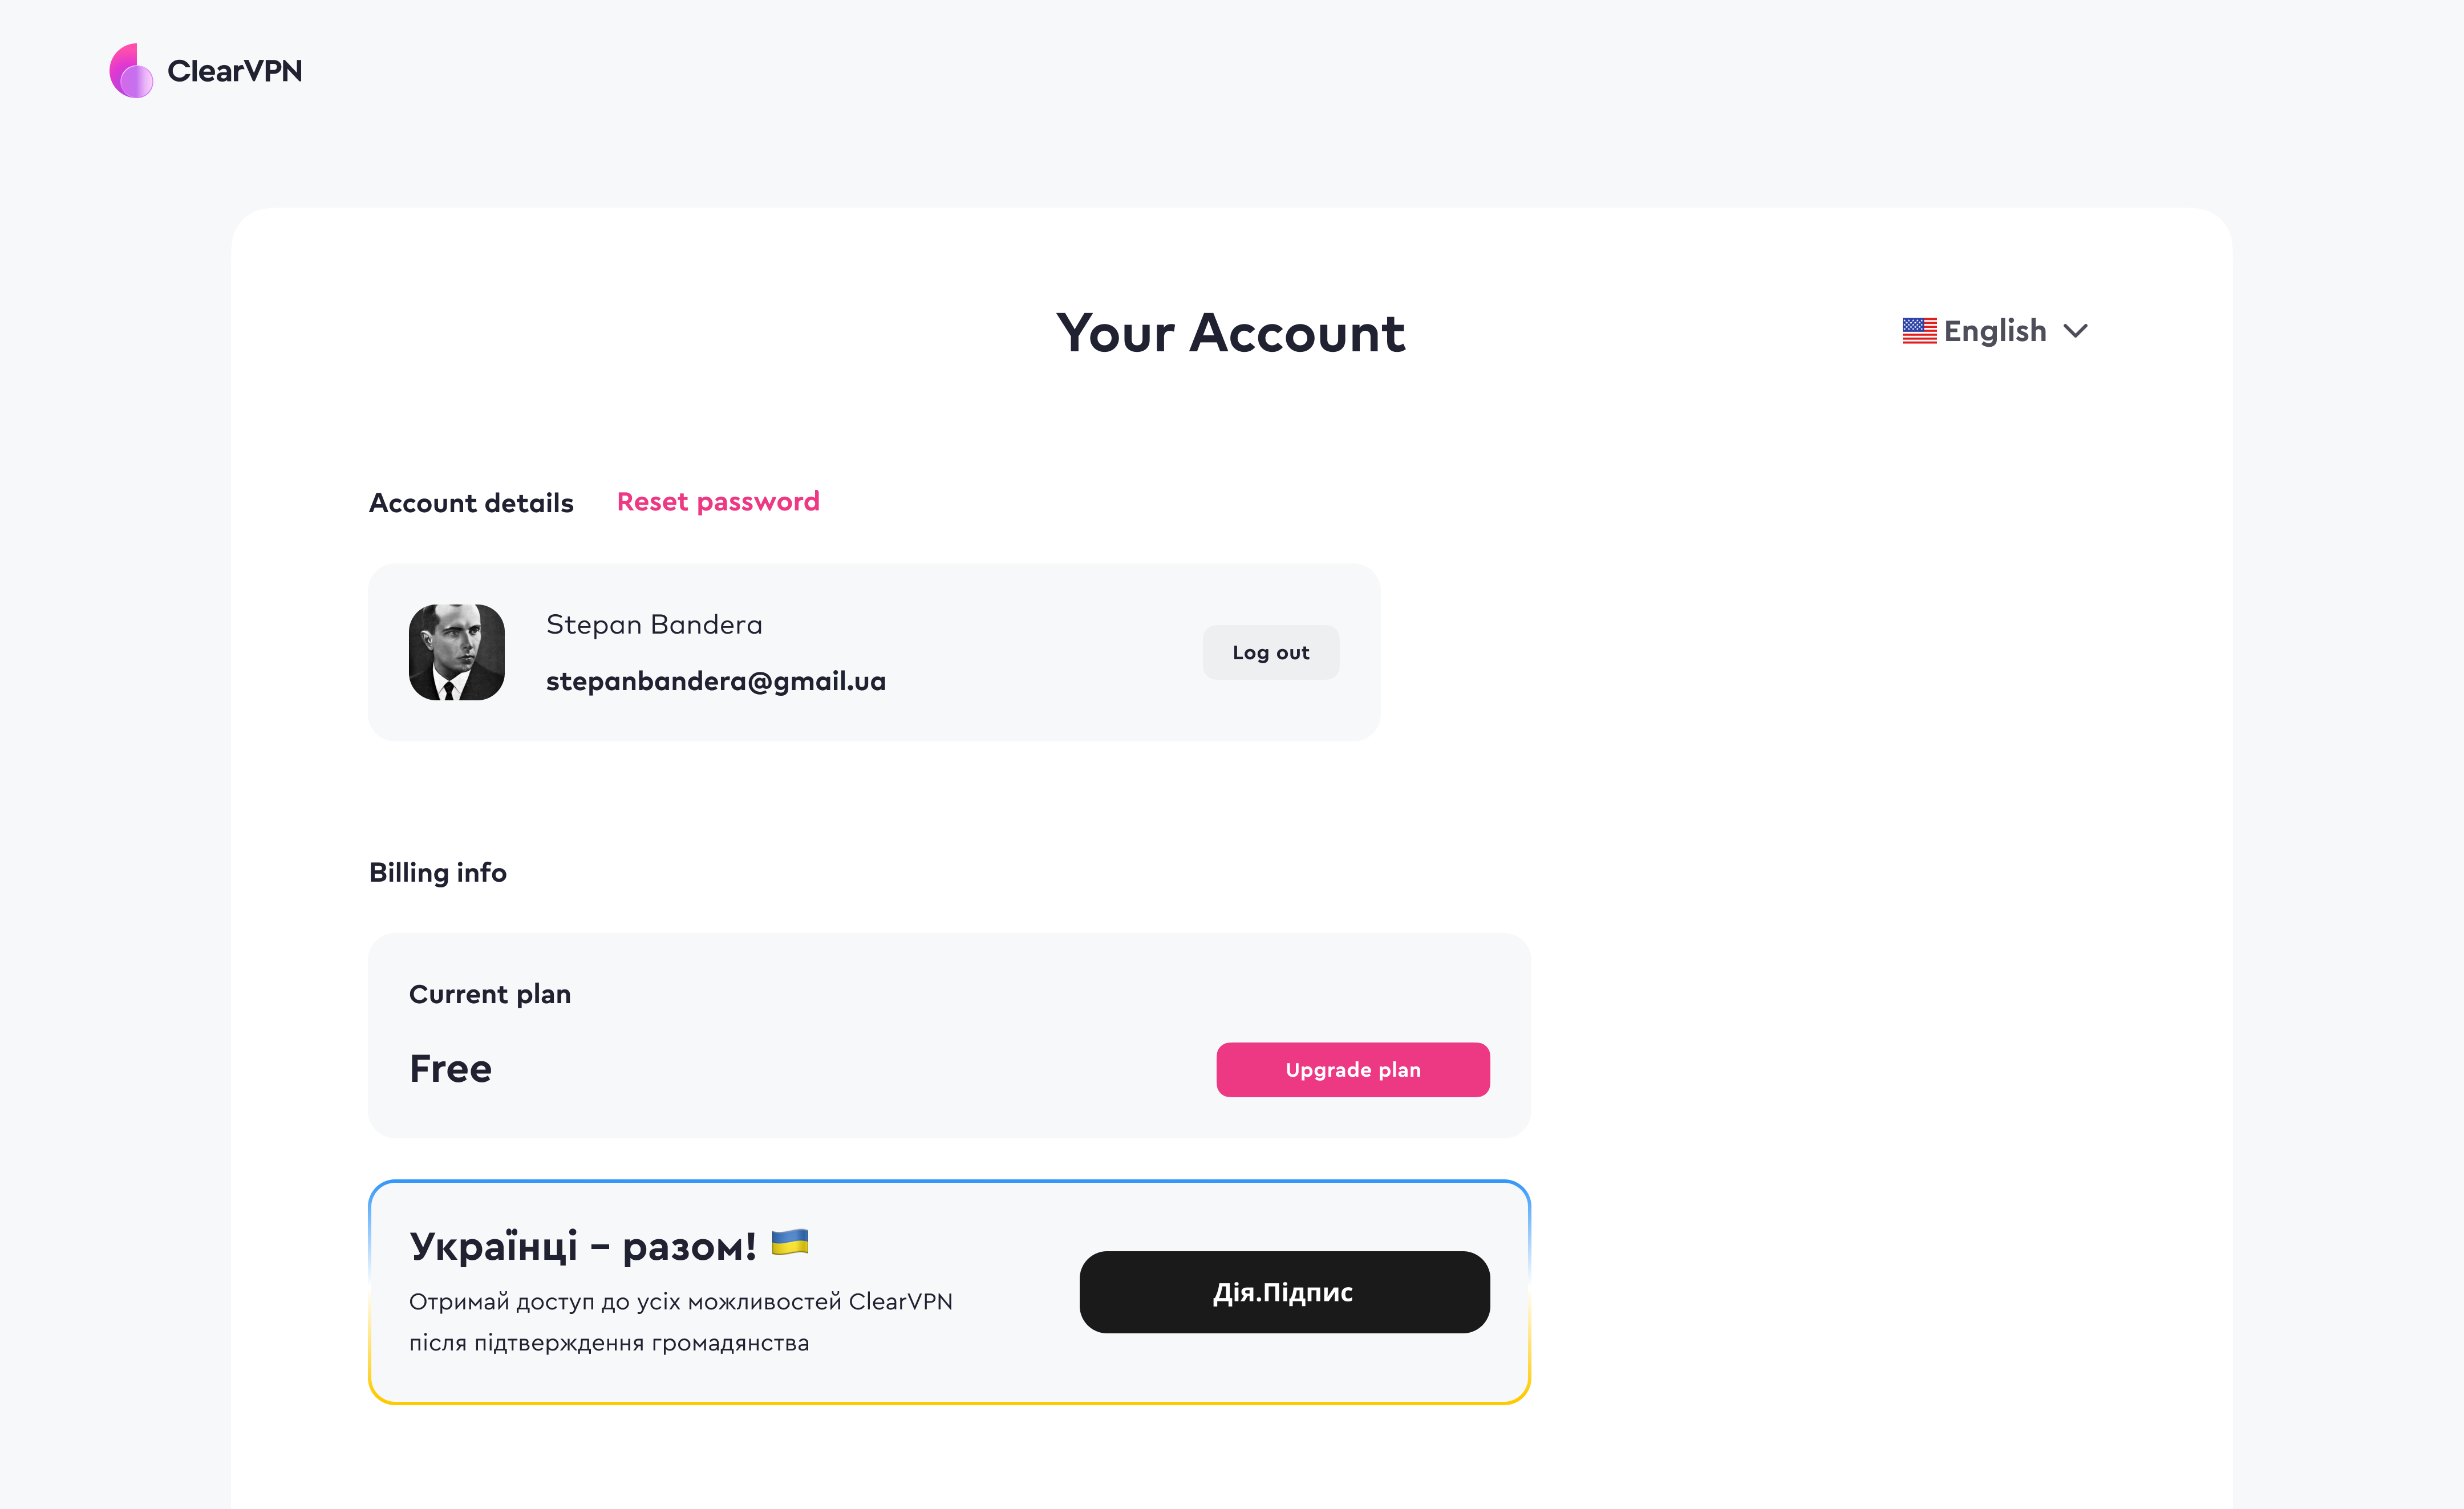Click the Ukrainian flag emoji
Image resolution: width=2464 pixels, height=1509 pixels.
790,1243
